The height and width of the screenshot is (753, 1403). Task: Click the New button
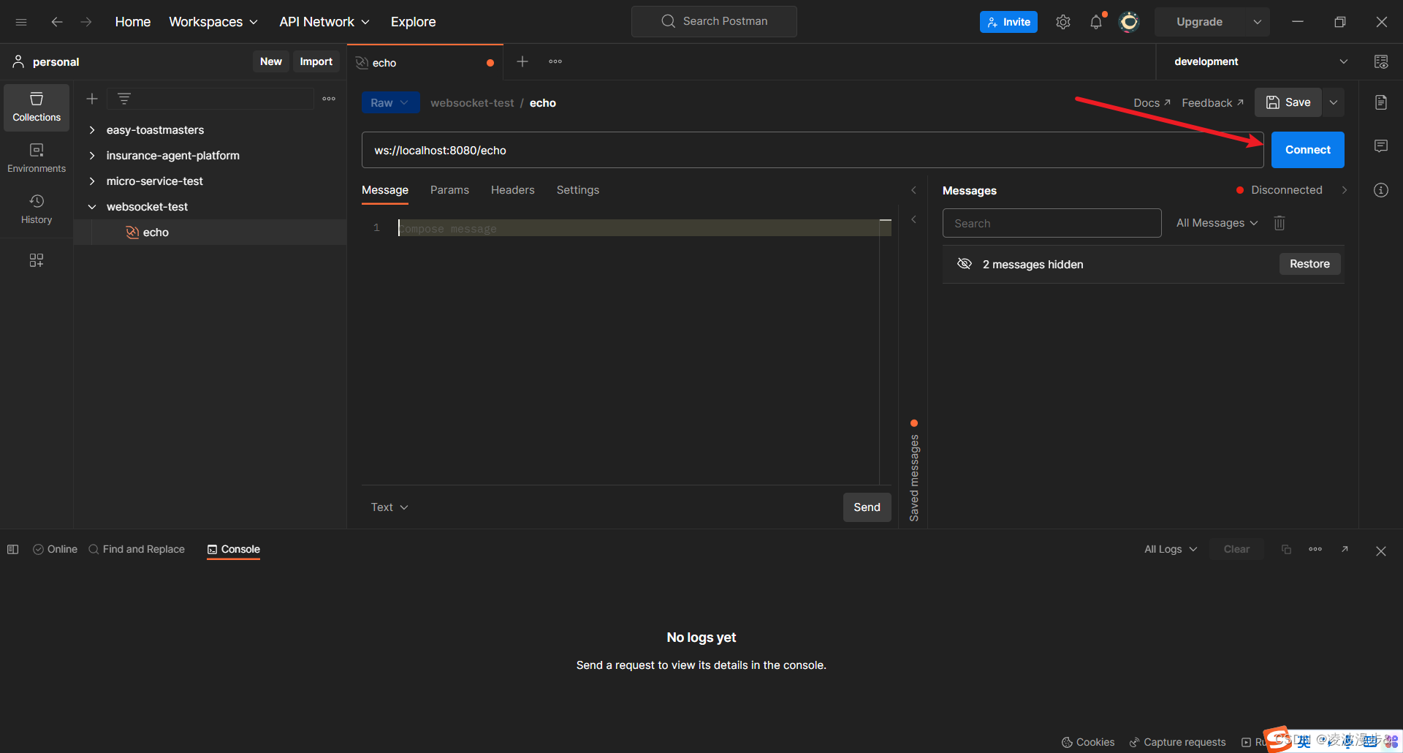(x=271, y=61)
